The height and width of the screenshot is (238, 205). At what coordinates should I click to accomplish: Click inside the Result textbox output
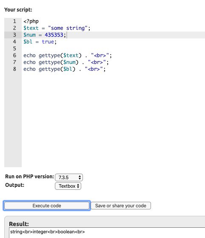[x=107, y=233]
